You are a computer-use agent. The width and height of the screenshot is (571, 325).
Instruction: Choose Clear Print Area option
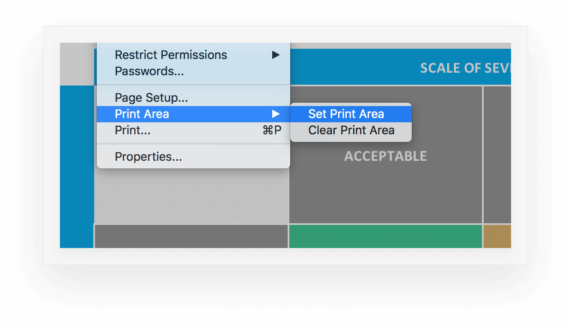[x=351, y=130]
